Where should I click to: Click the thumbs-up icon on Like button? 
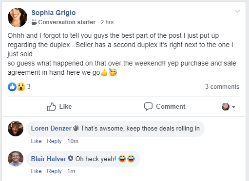52,107
